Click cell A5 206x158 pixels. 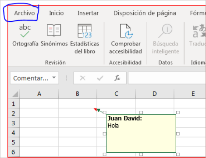pos(39,142)
